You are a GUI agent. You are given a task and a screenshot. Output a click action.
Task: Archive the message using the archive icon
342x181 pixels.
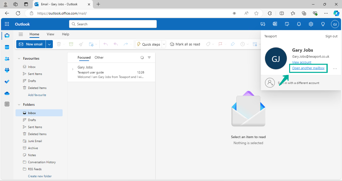pyautogui.click(x=71, y=44)
